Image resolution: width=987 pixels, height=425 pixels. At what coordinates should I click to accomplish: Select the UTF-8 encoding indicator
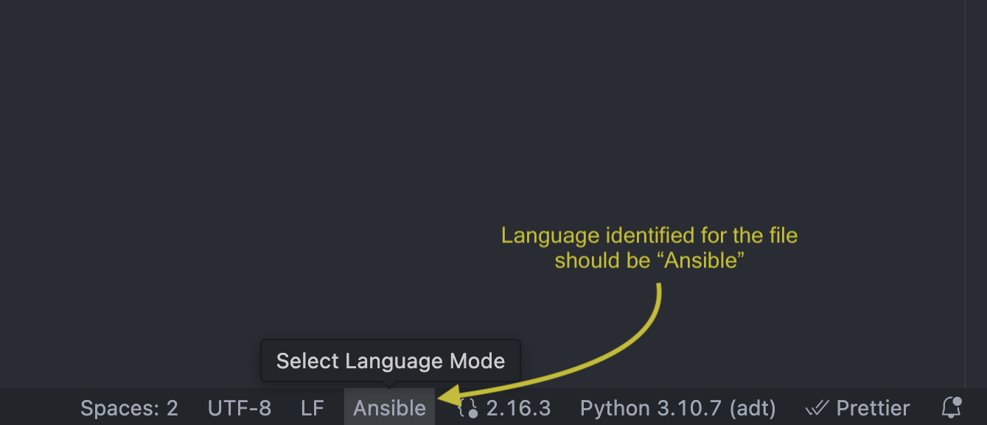(240, 408)
